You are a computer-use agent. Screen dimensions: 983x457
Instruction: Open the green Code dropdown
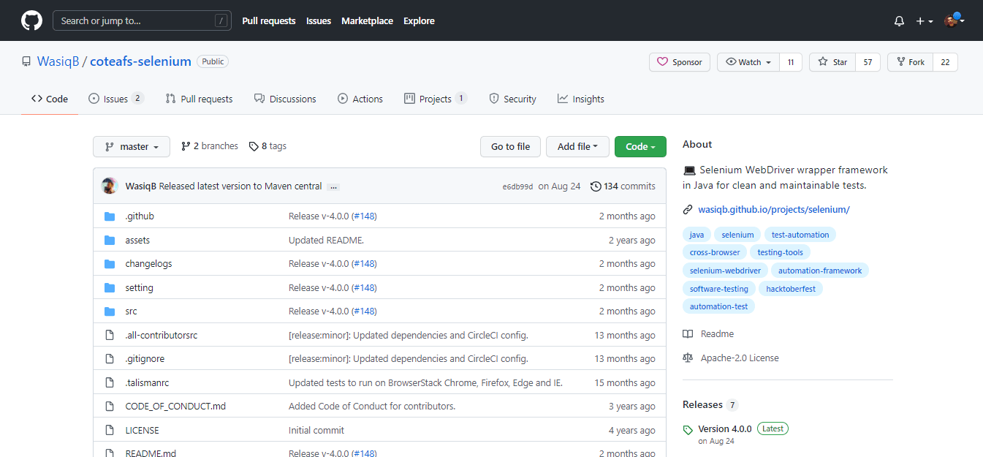[x=640, y=146]
